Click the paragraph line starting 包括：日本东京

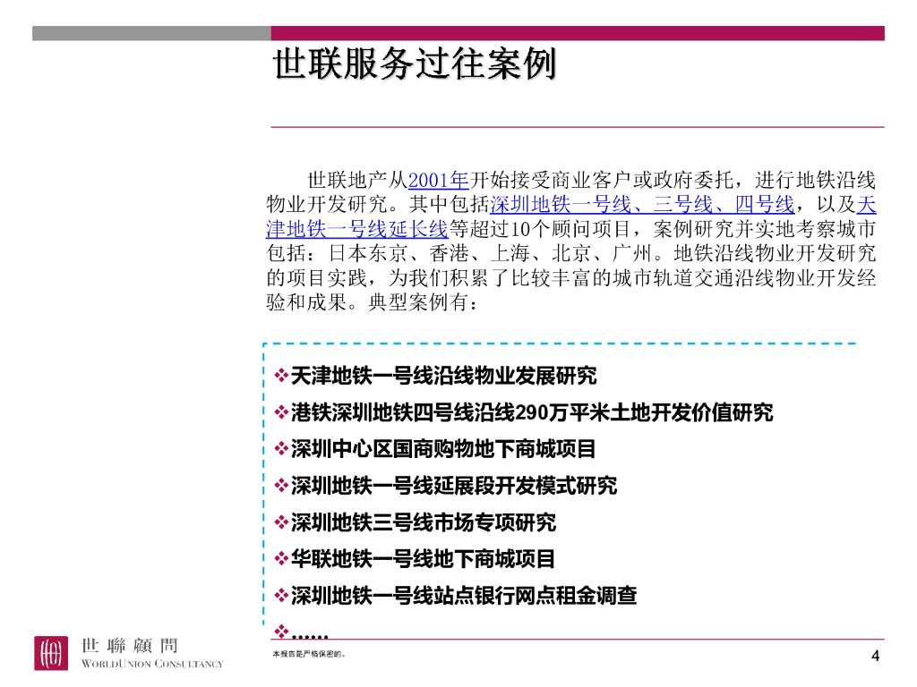tap(570, 253)
